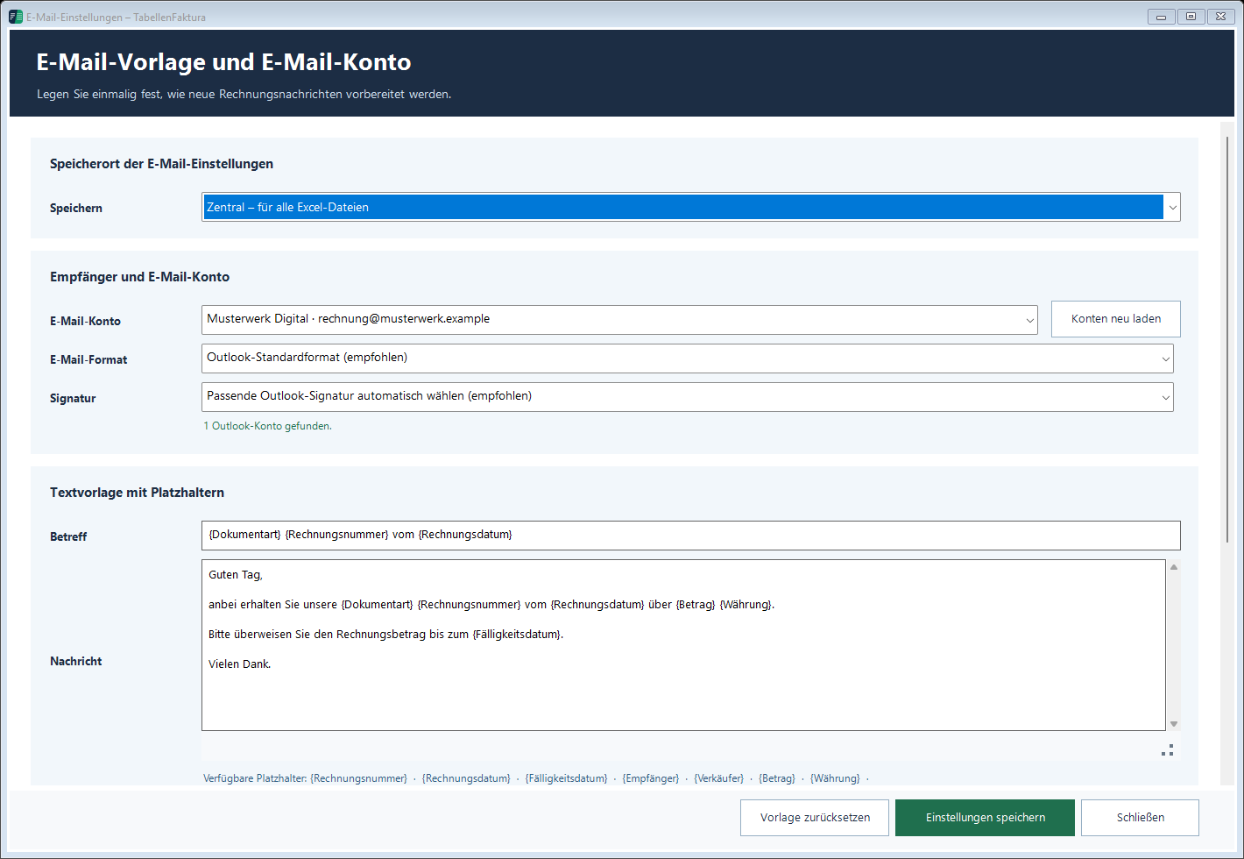Click the message box scroll-down arrow

(x=1174, y=724)
